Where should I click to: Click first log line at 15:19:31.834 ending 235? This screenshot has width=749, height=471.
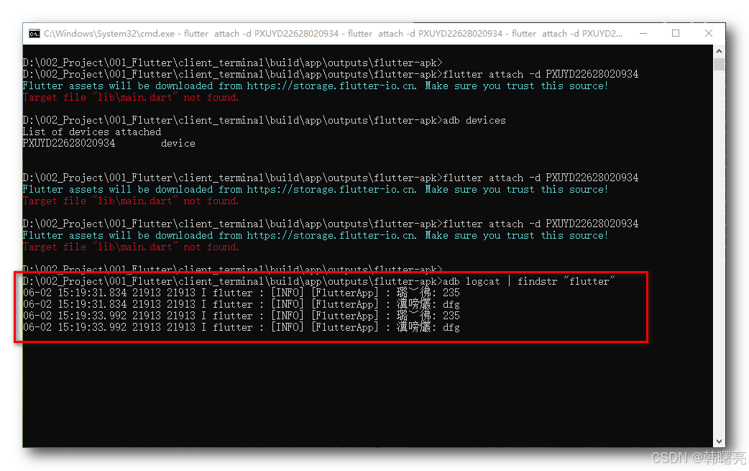(242, 293)
